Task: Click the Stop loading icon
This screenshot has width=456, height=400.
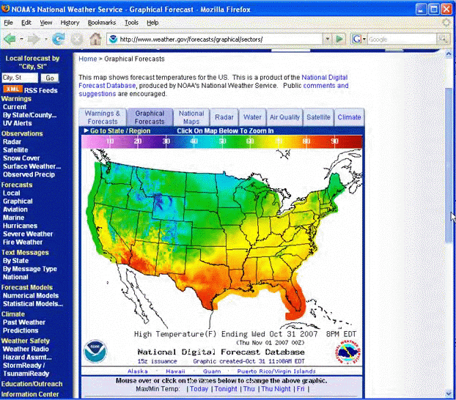Action: (x=77, y=40)
